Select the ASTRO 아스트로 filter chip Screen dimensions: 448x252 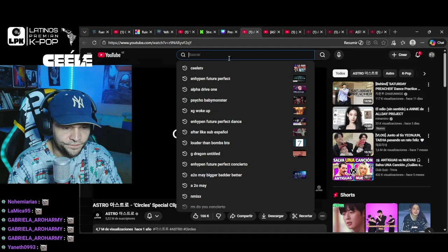(x=365, y=73)
